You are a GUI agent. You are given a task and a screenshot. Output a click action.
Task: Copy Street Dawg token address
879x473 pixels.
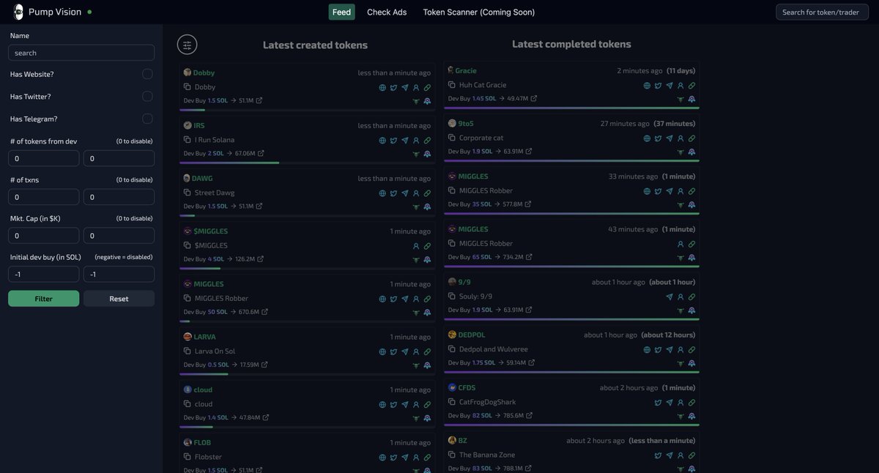coord(188,193)
